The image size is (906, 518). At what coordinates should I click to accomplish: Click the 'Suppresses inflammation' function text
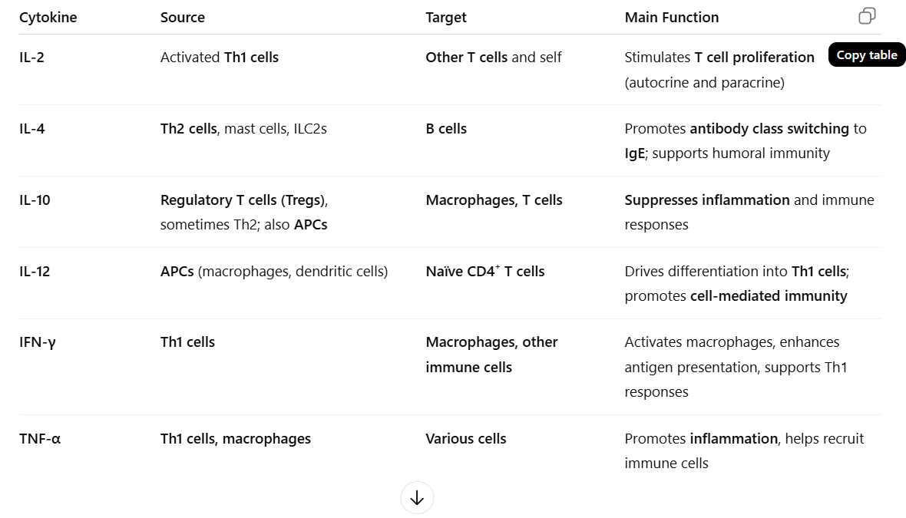(707, 200)
